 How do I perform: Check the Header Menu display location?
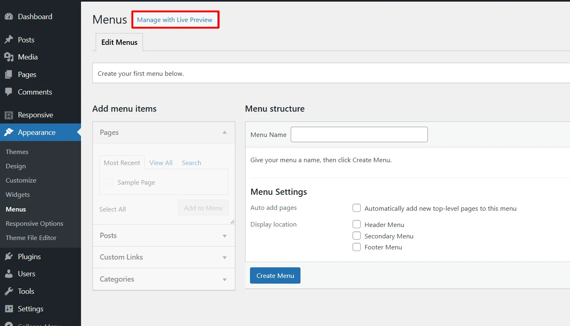357,224
